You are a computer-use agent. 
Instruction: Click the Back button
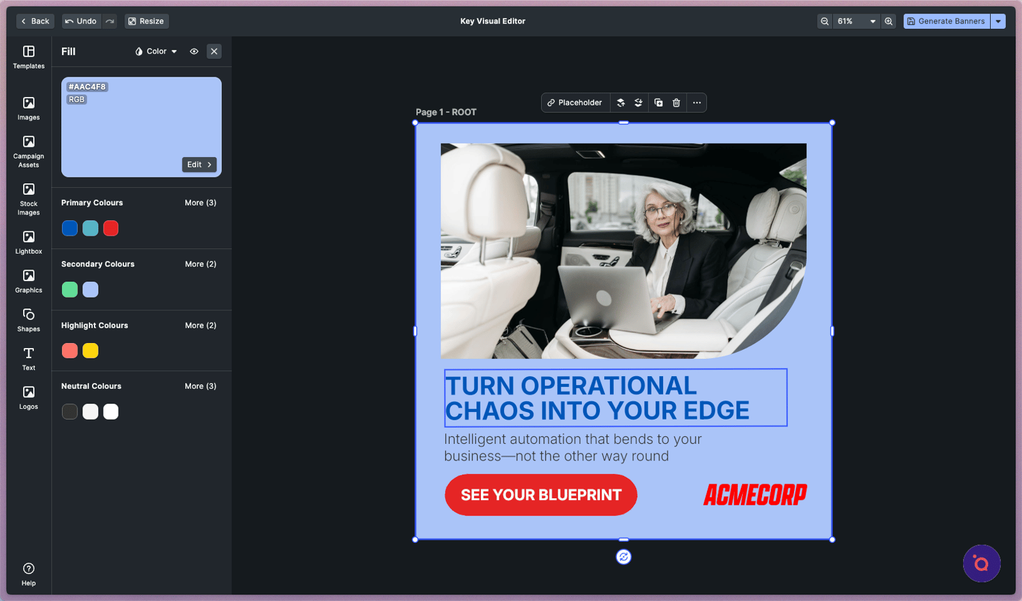35,21
